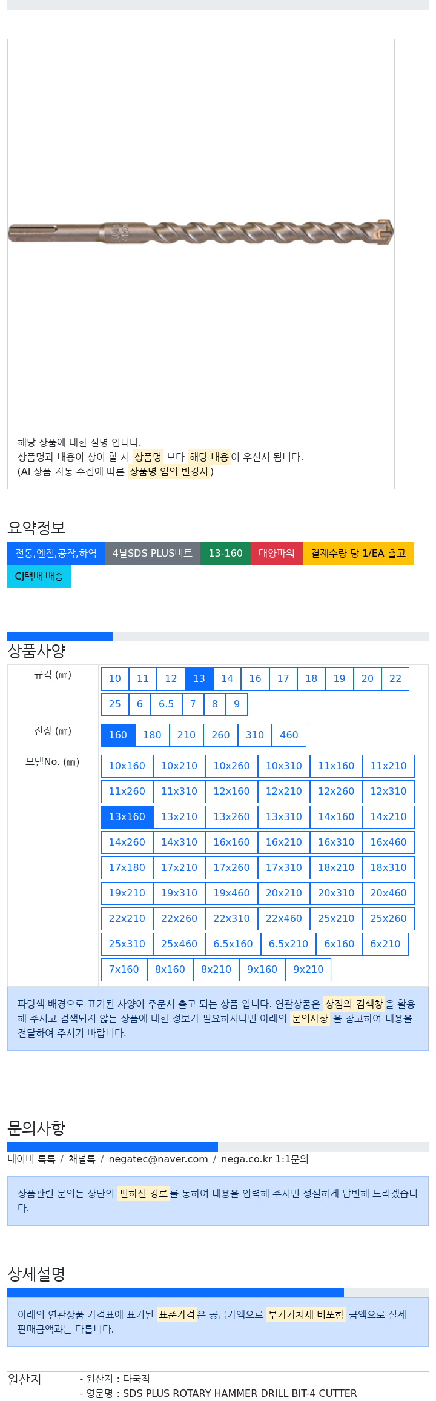Select model 16x460
436x1401 pixels.
[x=389, y=842]
